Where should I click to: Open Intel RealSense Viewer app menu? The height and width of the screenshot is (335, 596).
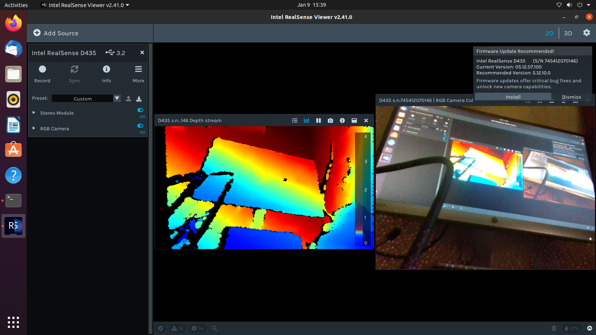click(85, 5)
